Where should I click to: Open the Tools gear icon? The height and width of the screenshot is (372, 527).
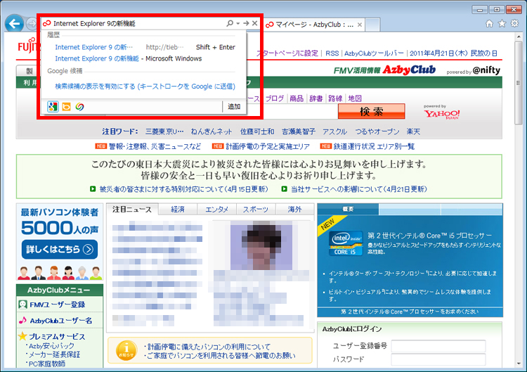coord(514,23)
